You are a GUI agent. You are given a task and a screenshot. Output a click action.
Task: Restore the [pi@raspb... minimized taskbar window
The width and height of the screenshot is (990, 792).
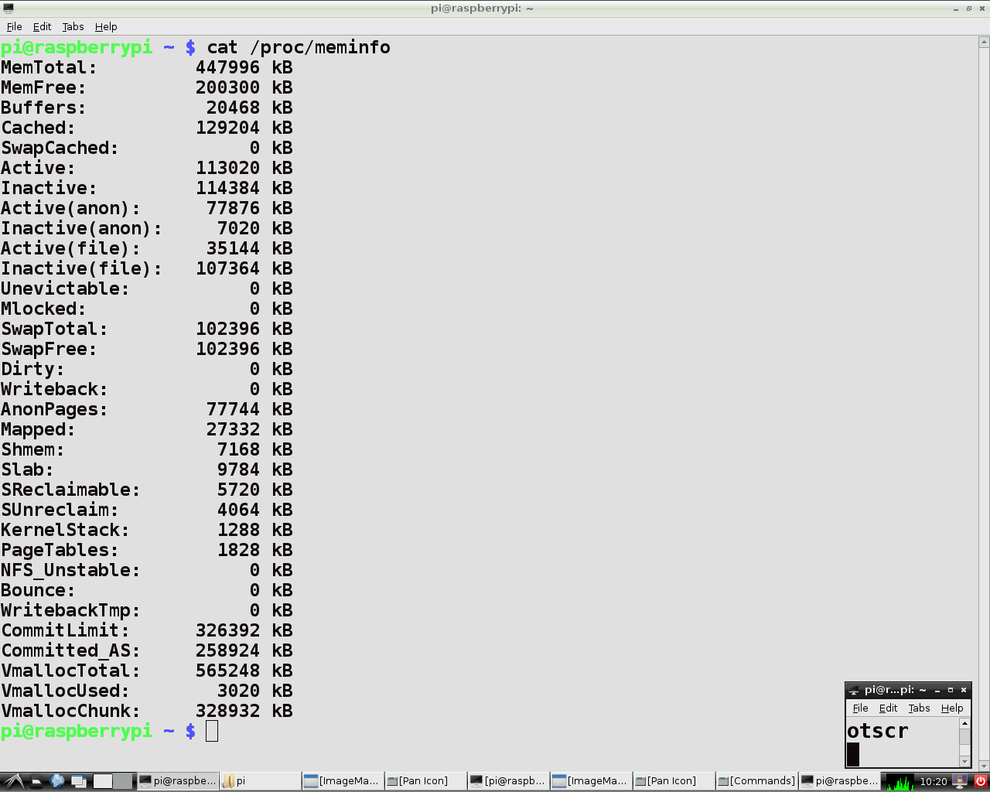tap(508, 781)
